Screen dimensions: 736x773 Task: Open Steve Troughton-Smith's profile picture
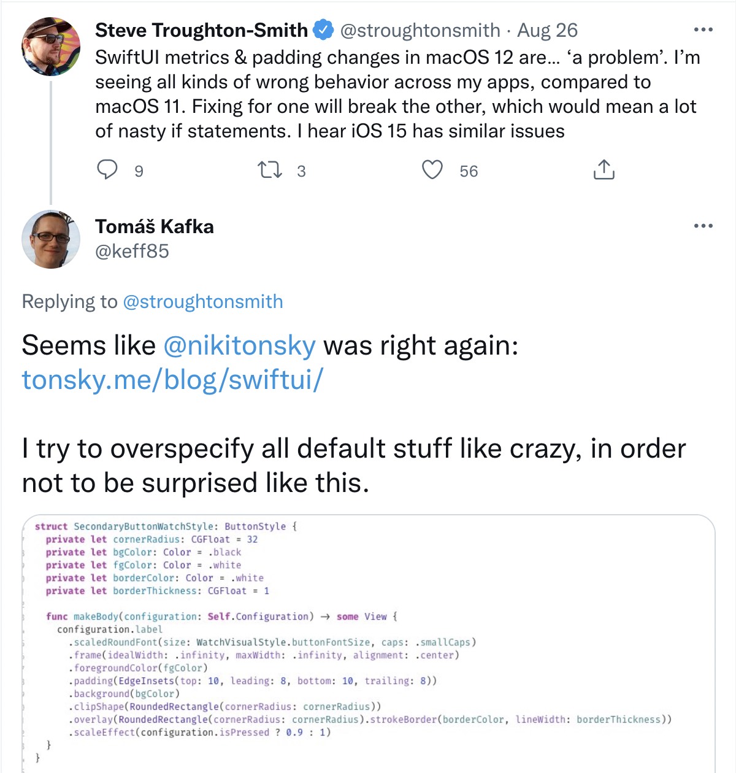[51, 47]
